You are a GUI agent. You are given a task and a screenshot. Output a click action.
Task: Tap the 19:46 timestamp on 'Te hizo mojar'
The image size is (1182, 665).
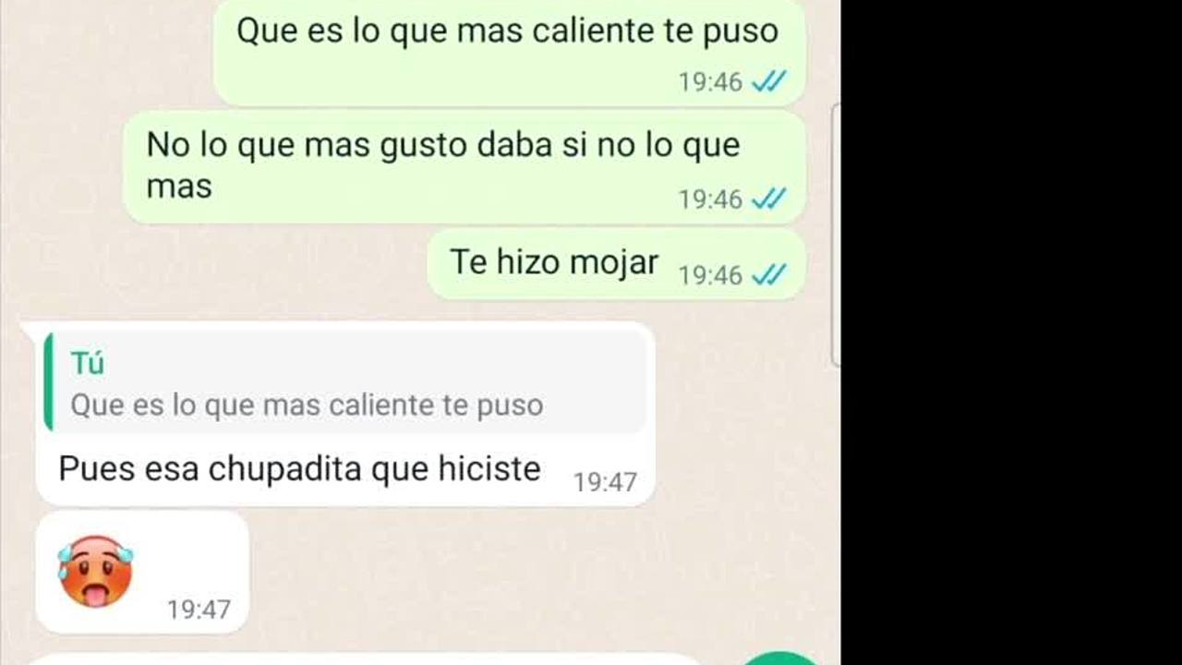coord(710,275)
